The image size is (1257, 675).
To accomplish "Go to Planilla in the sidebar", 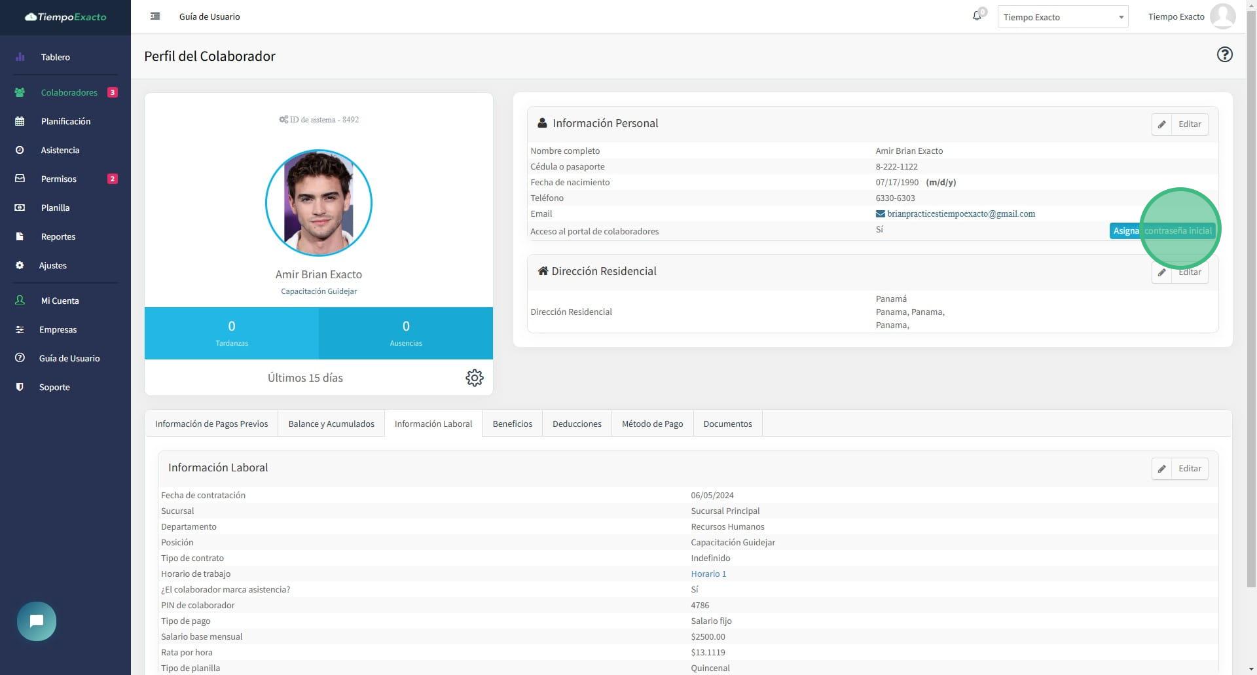I will click(x=55, y=208).
